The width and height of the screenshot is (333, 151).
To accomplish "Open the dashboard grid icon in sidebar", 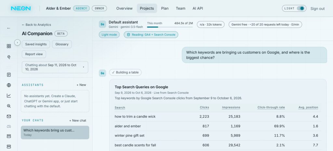I will tap(9, 46).
